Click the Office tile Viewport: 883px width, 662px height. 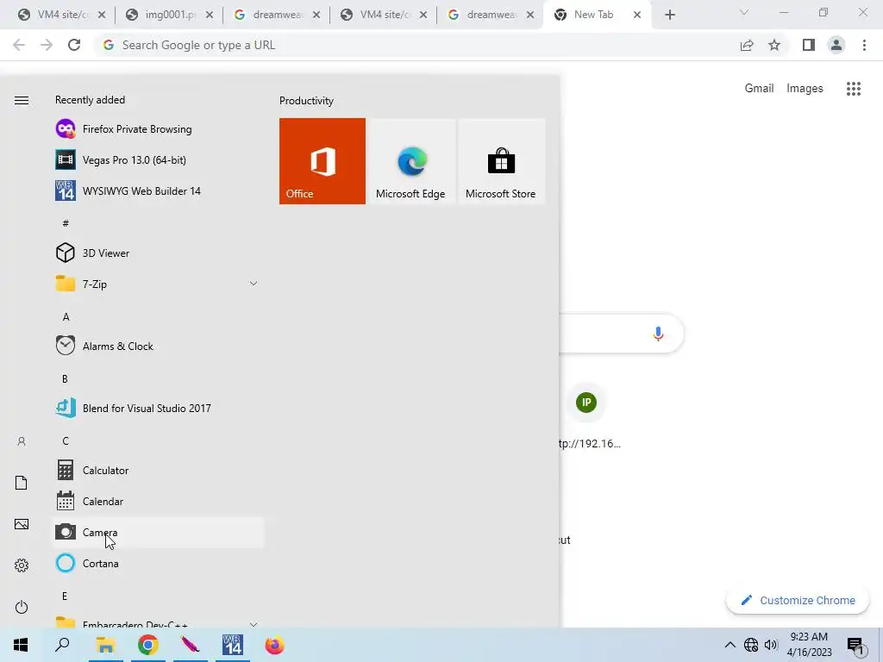click(x=323, y=161)
